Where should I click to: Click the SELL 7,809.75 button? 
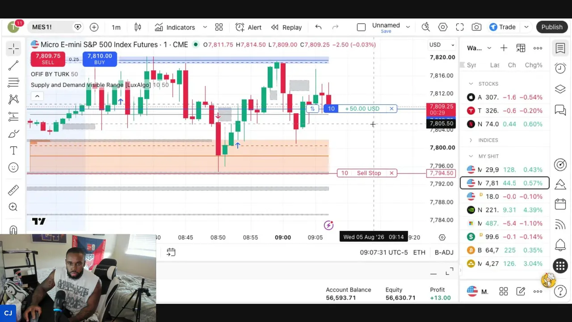click(48, 59)
